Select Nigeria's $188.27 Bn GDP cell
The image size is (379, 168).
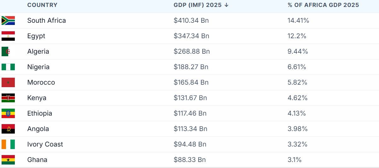pyautogui.click(x=191, y=67)
